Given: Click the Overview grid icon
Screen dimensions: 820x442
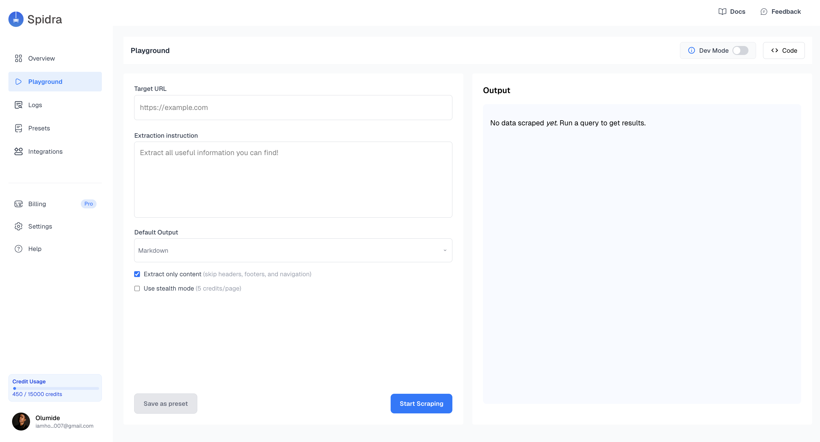Looking at the screenshot, I should pos(19,58).
